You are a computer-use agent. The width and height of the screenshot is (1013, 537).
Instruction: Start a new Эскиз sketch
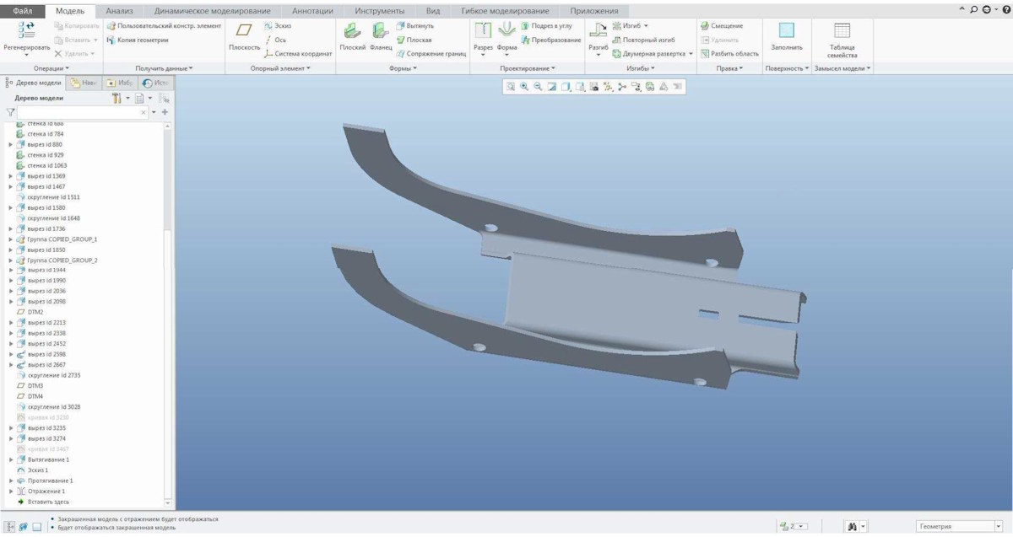point(278,26)
